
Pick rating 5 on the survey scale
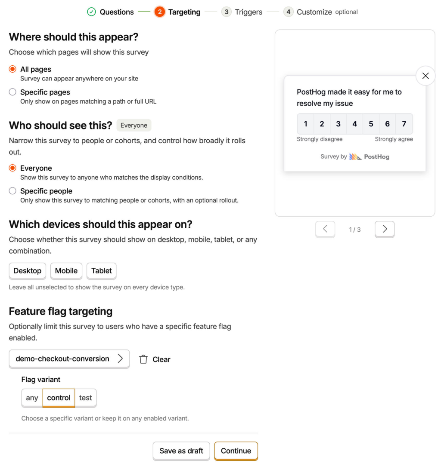click(371, 124)
